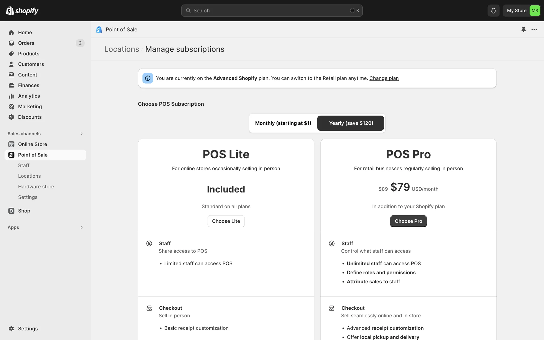Click the Shop channel icon

(x=11, y=211)
